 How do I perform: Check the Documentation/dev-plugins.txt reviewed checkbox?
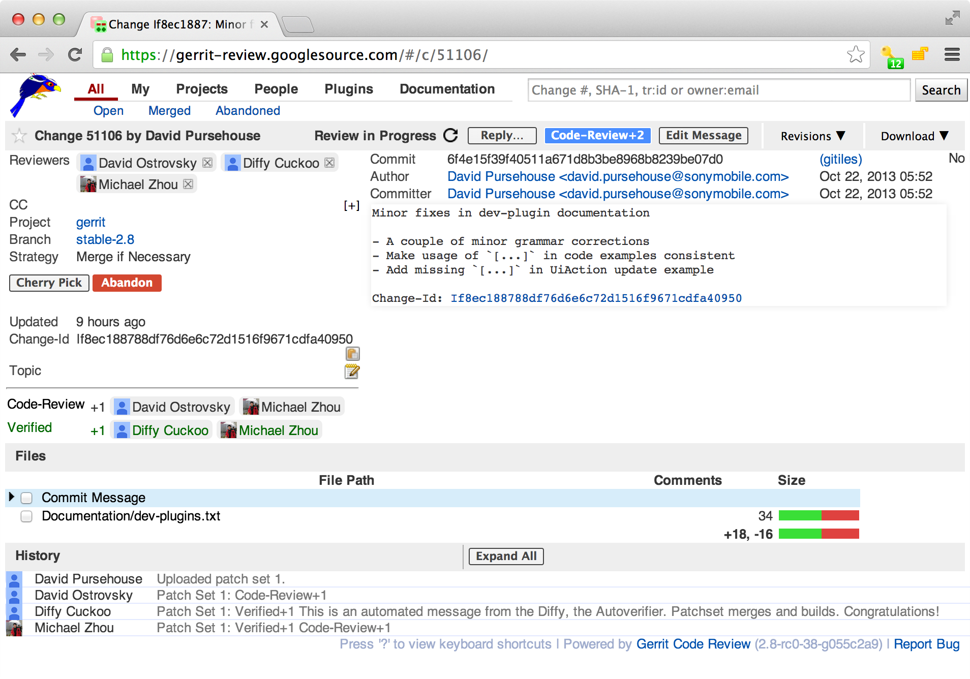click(x=26, y=516)
